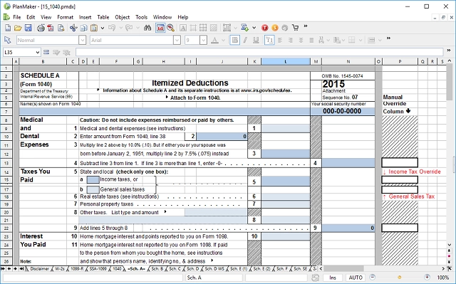Align text left in formatting toolbar
Screen dimensions: 456x284
280,40
